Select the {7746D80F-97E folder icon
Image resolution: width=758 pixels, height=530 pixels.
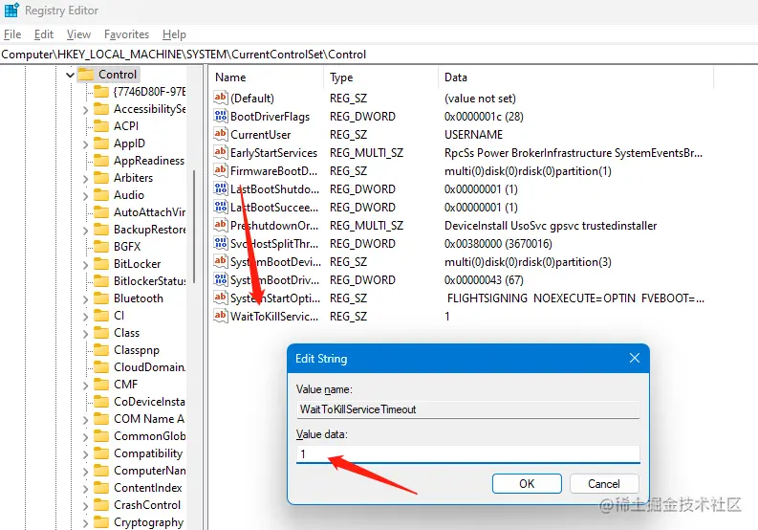tap(101, 92)
